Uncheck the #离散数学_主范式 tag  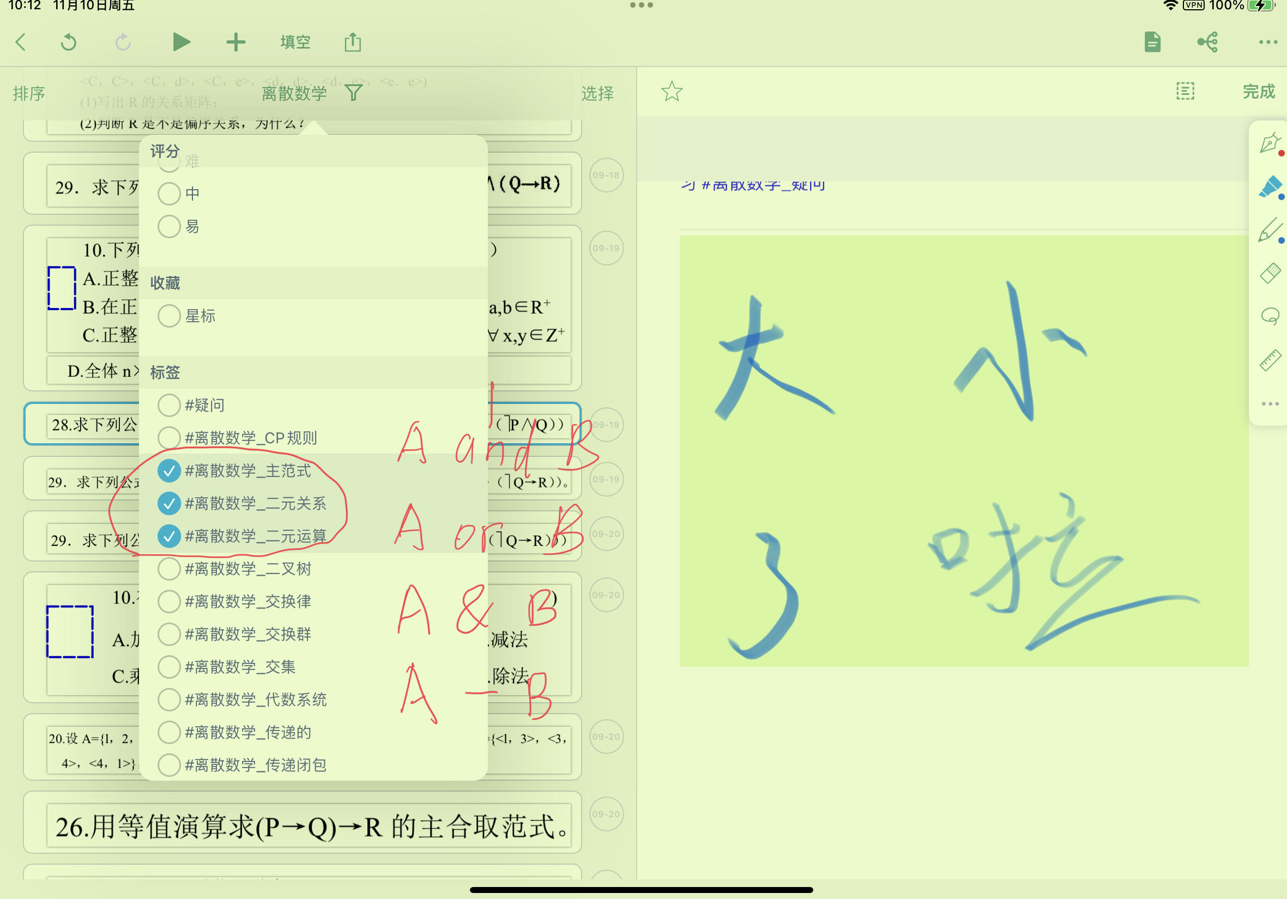point(169,470)
